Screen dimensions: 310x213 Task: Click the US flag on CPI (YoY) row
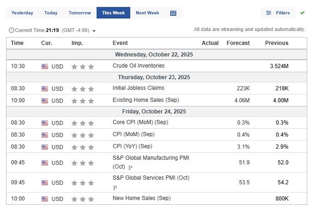pos(45,147)
